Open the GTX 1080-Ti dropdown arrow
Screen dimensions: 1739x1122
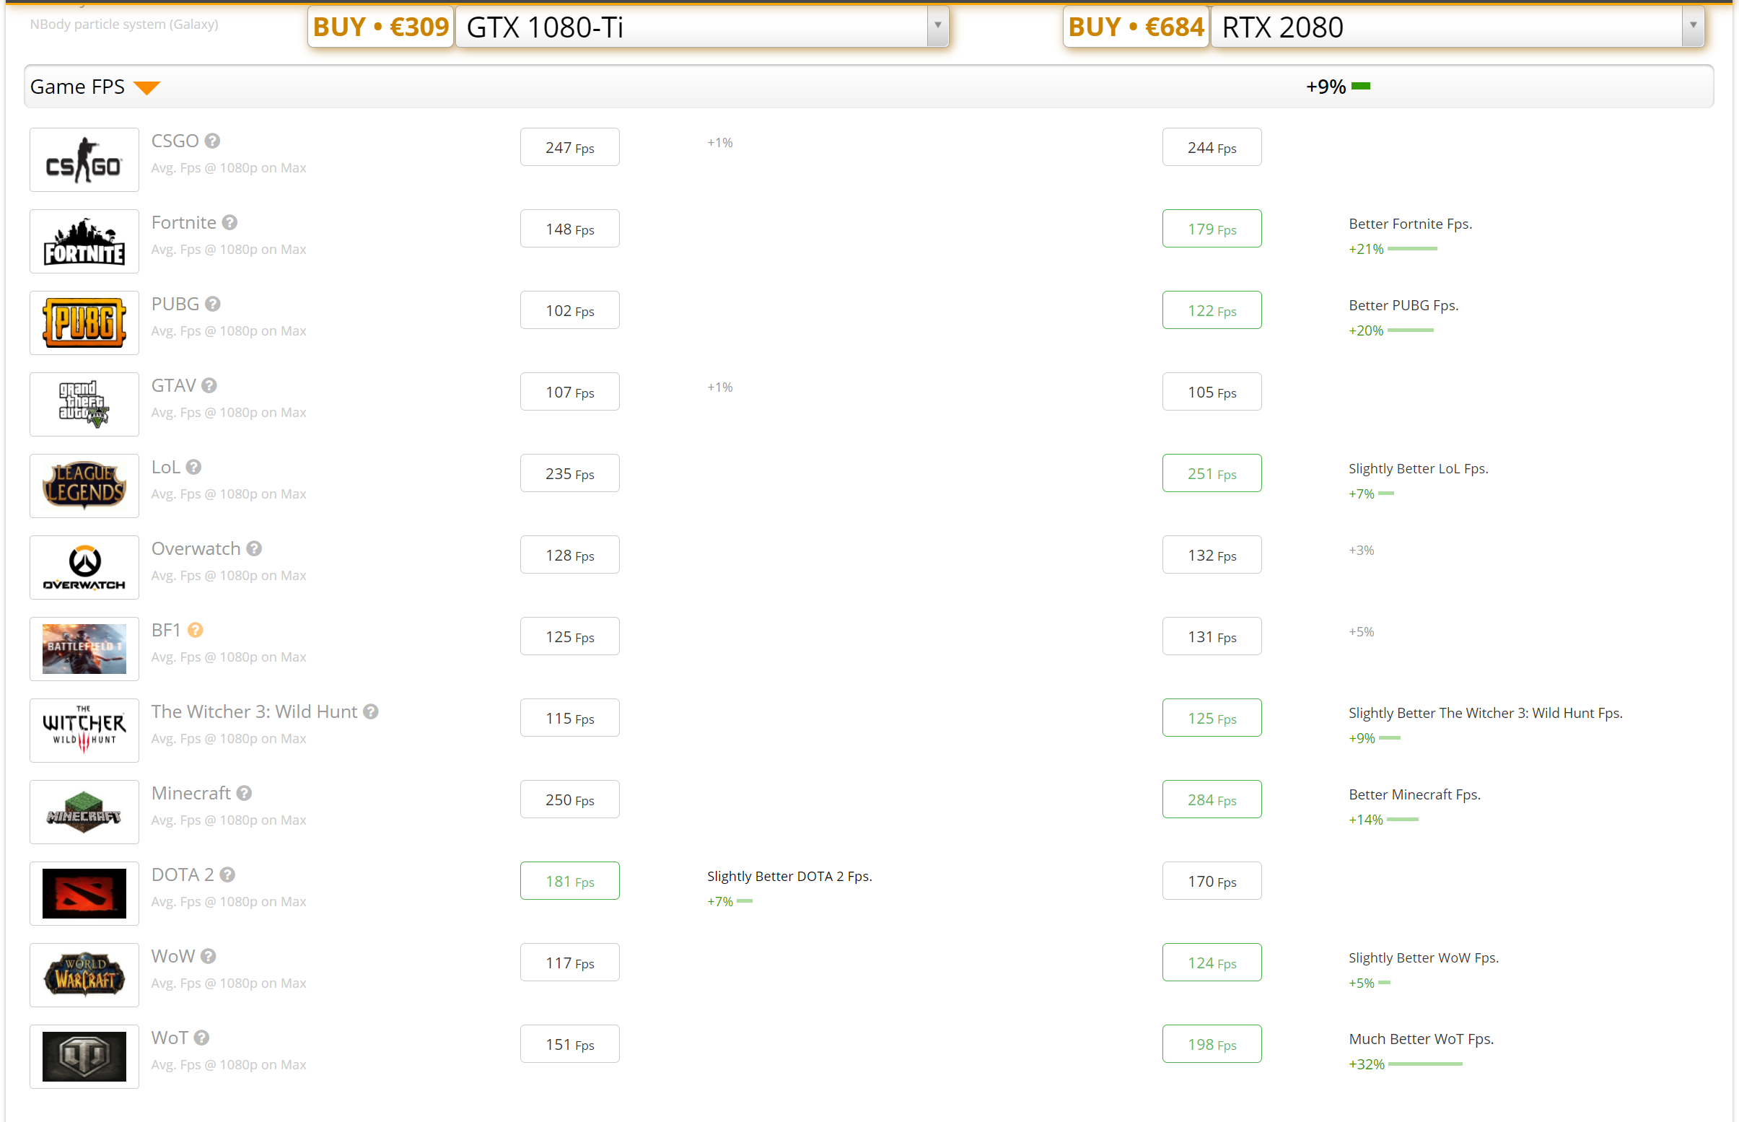tap(937, 26)
